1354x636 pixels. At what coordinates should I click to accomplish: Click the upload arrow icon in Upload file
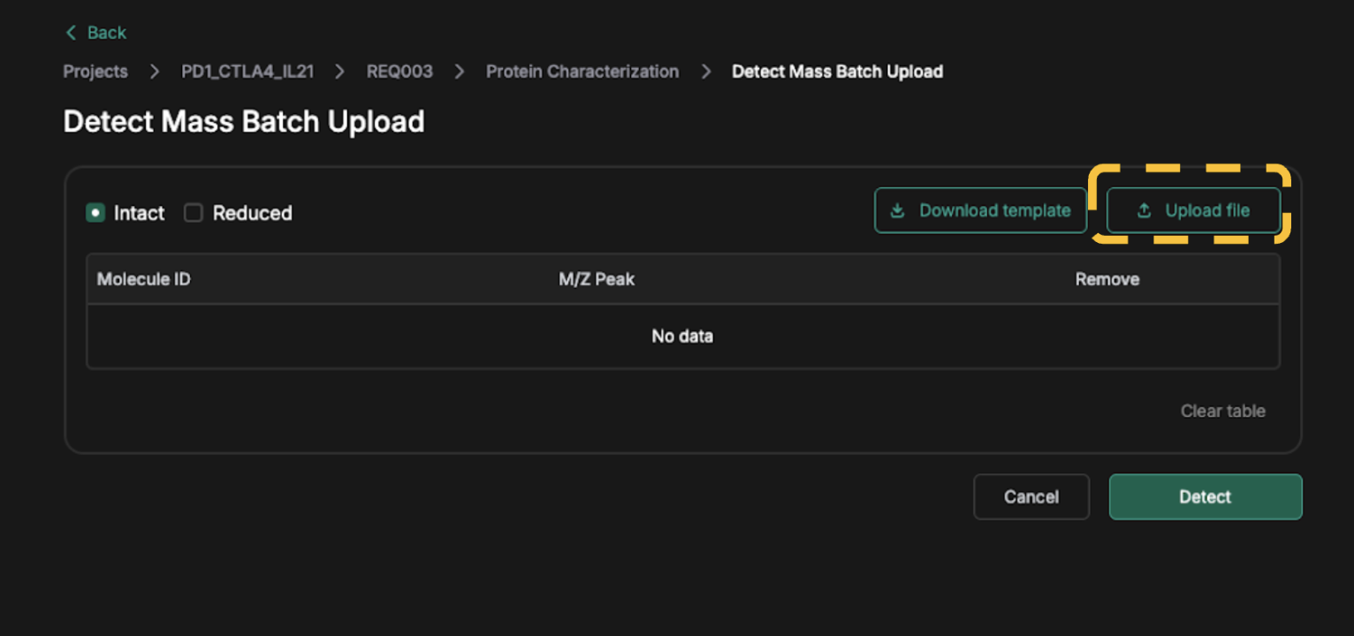click(1144, 210)
